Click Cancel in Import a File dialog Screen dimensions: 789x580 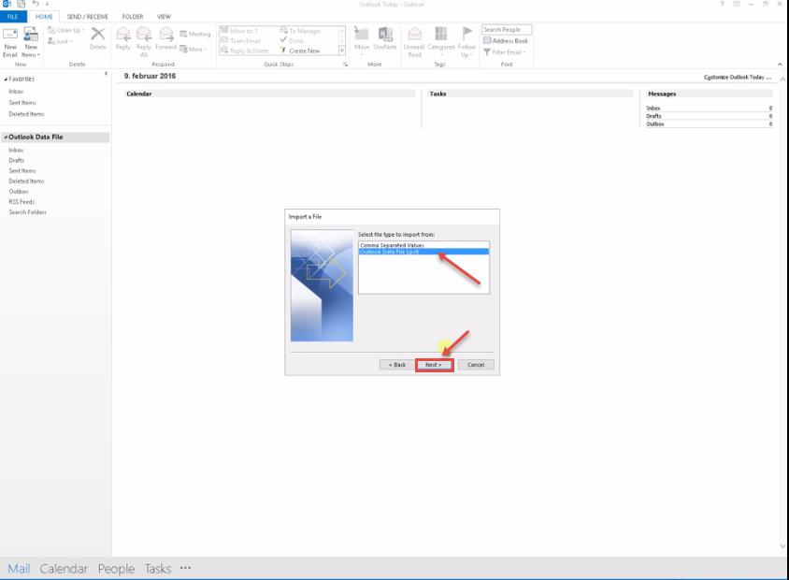[x=476, y=365]
